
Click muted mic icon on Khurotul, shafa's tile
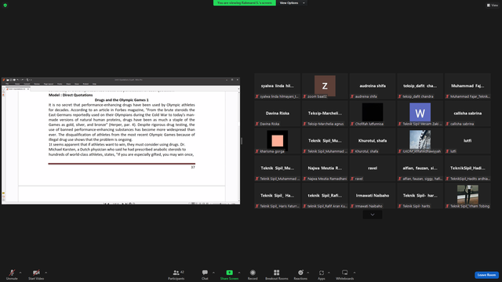pos(352,151)
